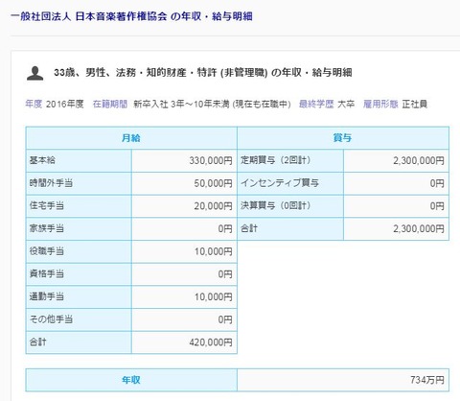Select the 10,000円 value in 通勤手当 row
Viewport: 460px width, 401px height.
pyautogui.click(x=214, y=297)
